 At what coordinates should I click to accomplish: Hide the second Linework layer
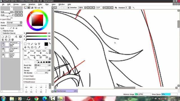3,49
